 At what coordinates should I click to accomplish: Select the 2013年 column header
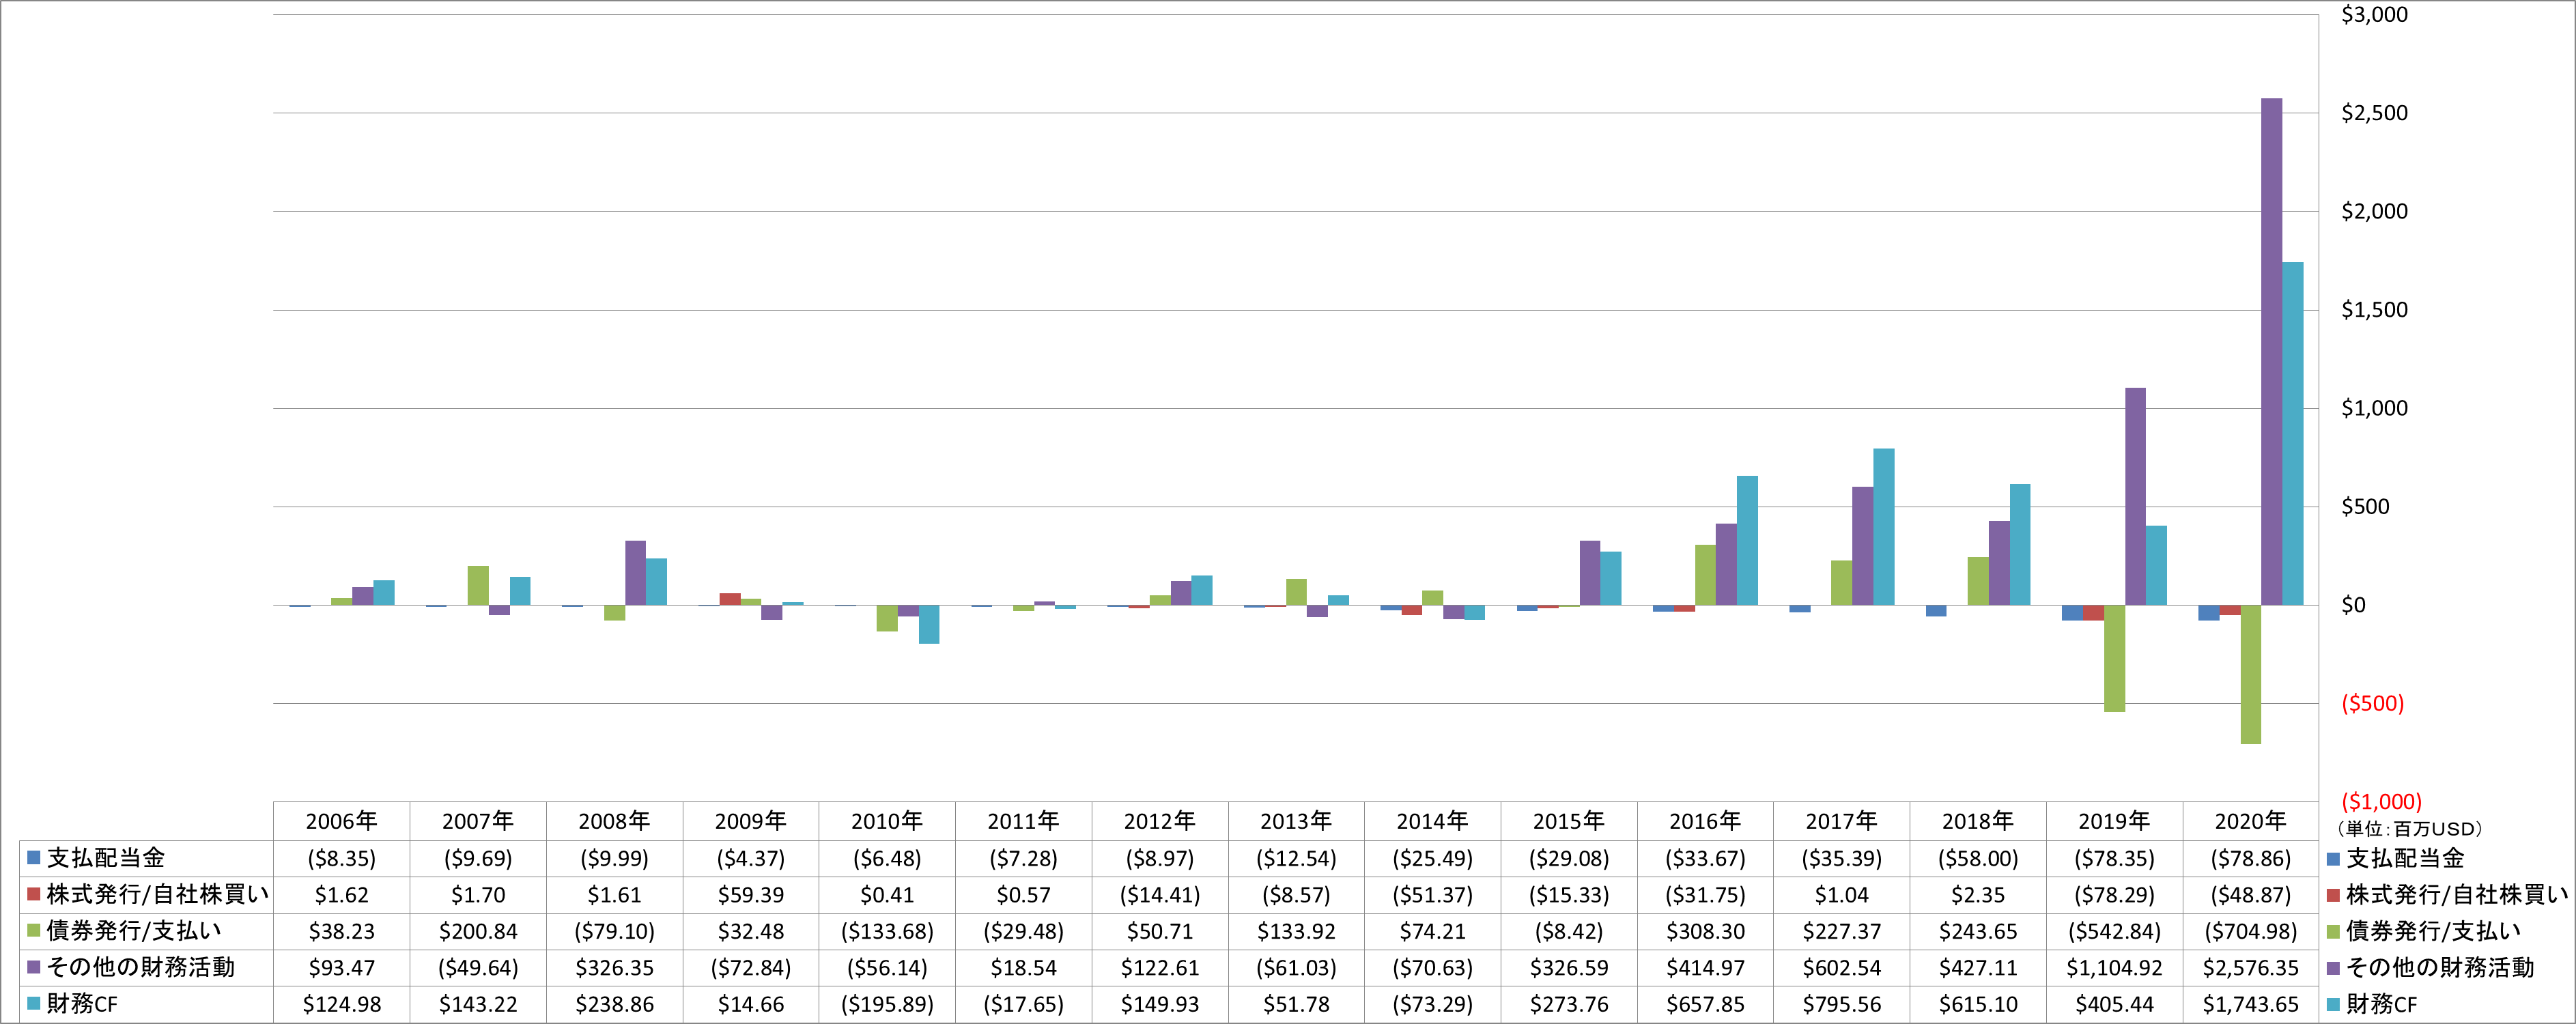pyautogui.click(x=1296, y=821)
